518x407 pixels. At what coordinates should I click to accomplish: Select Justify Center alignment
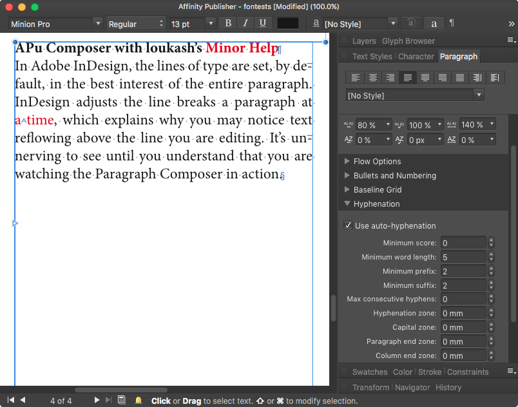425,78
